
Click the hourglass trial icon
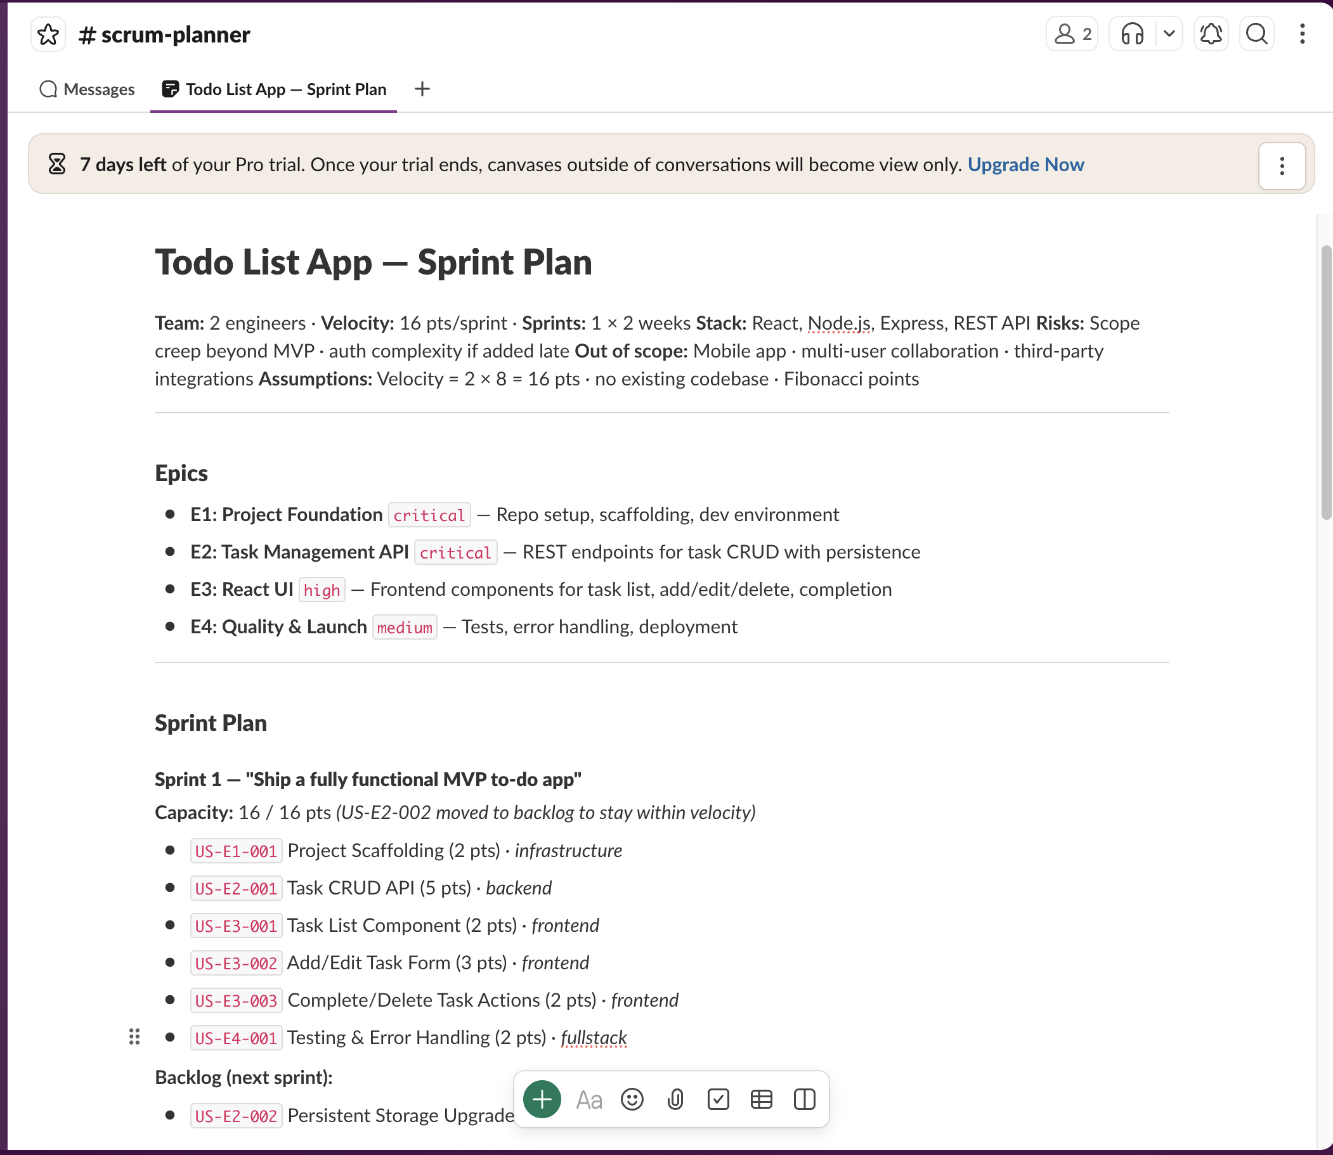pos(56,164)
